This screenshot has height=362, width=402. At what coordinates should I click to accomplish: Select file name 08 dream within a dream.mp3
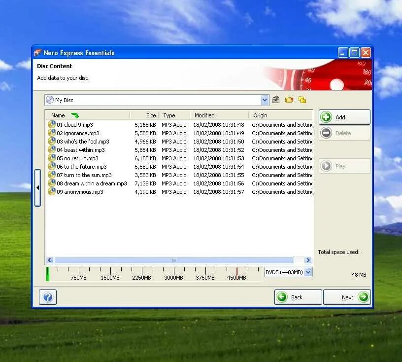click(x=92, y=183)
